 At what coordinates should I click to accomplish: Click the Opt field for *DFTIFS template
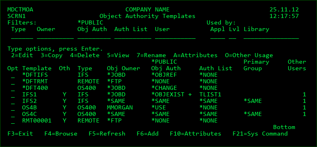tap(13, 75)
